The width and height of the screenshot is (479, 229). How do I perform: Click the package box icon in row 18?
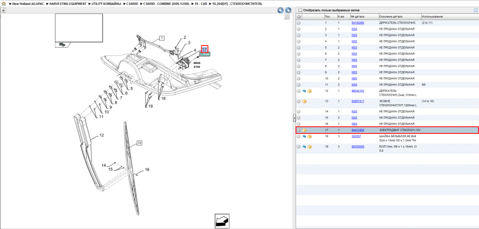[309, 136]
